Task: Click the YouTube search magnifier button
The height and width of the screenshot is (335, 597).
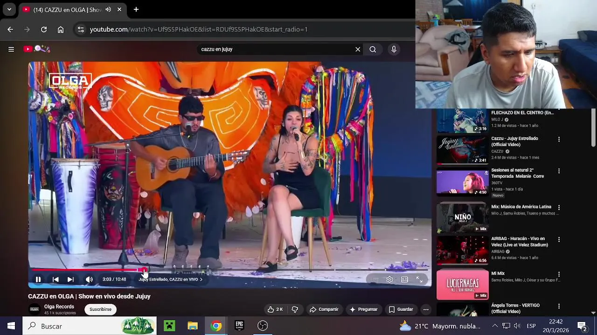Action: pyautogui.click(x=373, y=49)
